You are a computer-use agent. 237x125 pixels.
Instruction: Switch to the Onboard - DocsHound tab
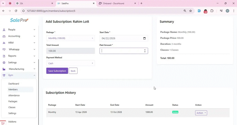click(x=115, y=3)
